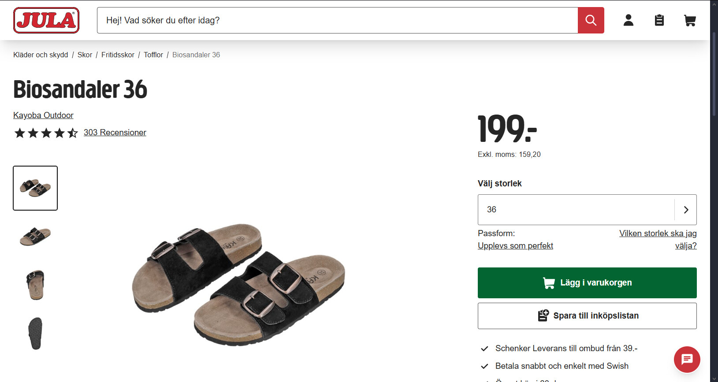Screen dimensions: 718x382
Task: Click the red search magnifier button
Action: tap(591, 20)
